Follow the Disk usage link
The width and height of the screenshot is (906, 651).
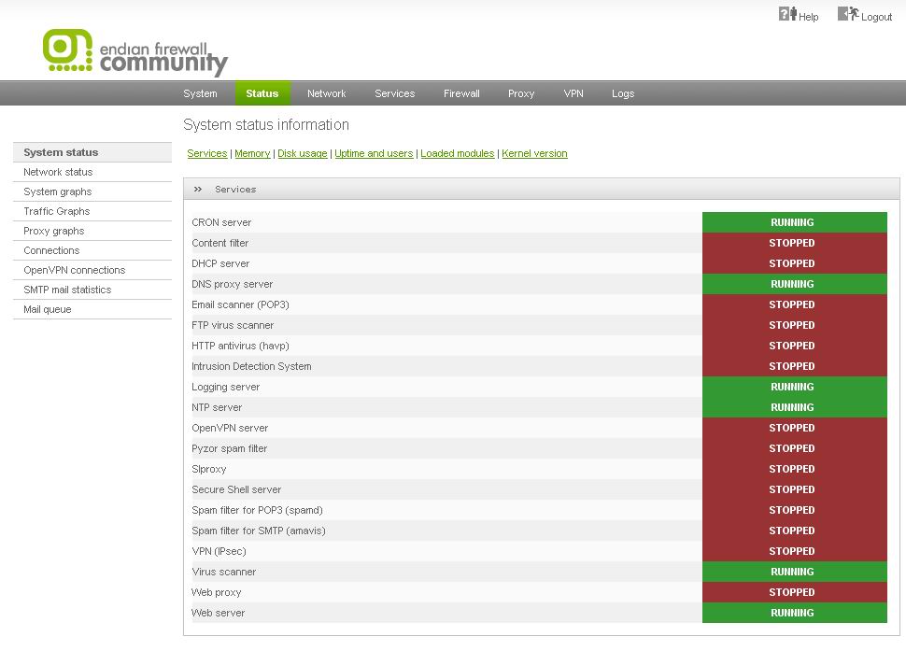click(x=303, y=154)
